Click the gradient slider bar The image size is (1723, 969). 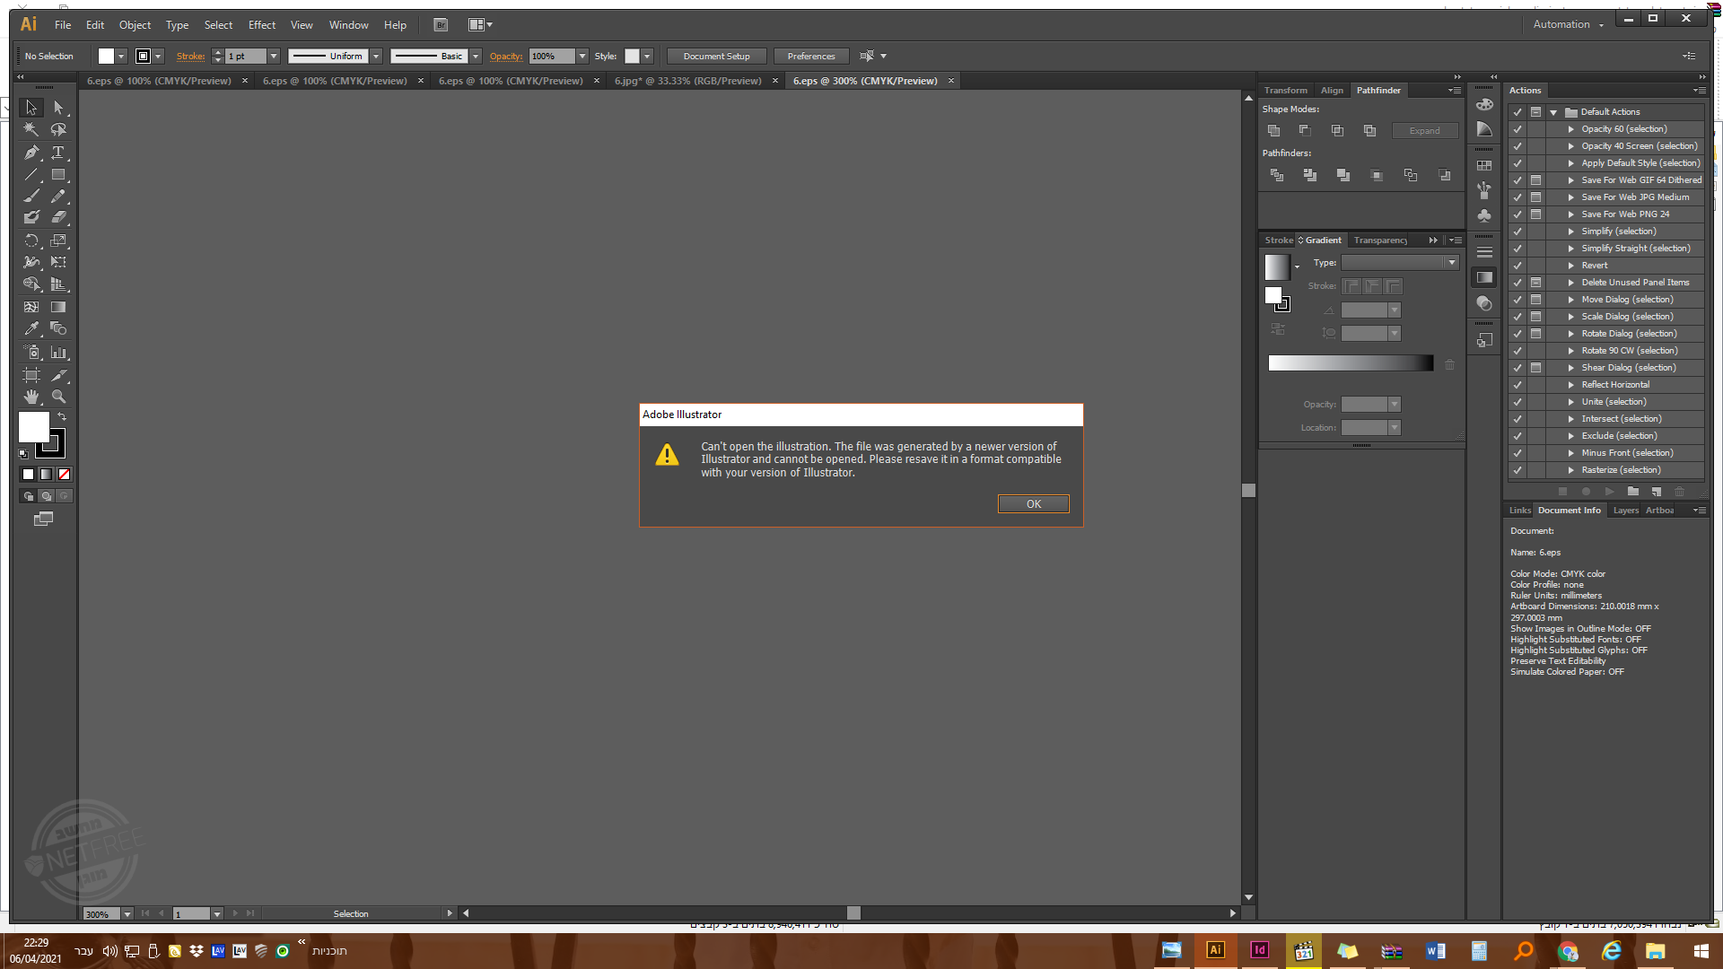(x=1350, y=363)
